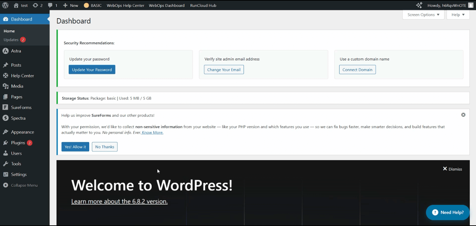476x226 pixels.
Task: Expand the Help dropdown tab
Action: pos(458,15)
